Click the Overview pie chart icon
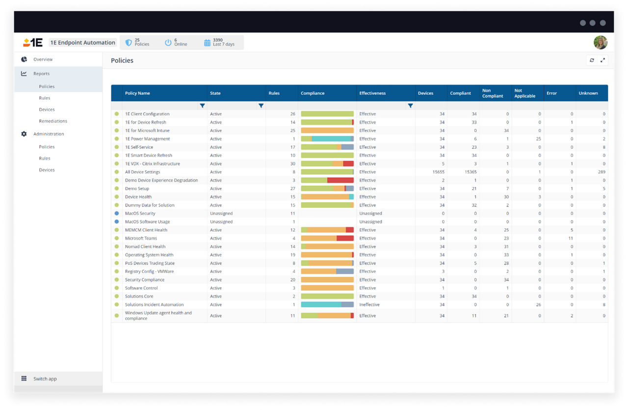 click(x=24, y=59)
